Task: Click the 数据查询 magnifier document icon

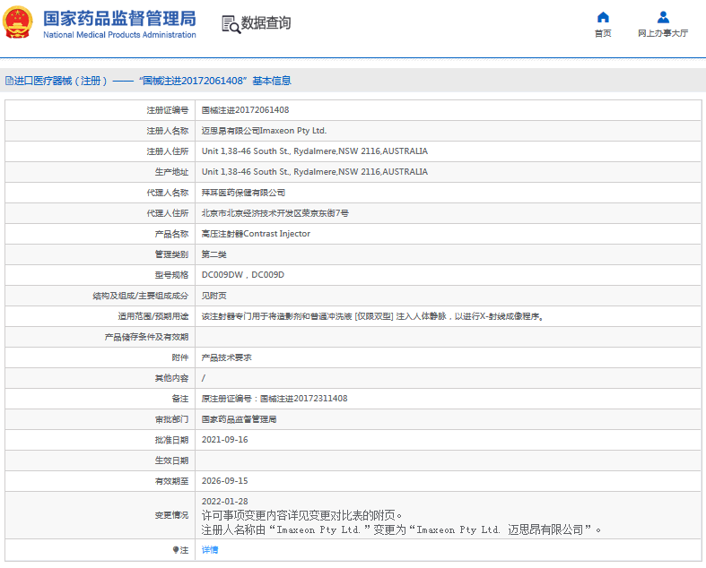Action: tap(230, 24)
